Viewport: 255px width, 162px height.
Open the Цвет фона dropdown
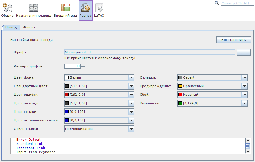[99, 77]
